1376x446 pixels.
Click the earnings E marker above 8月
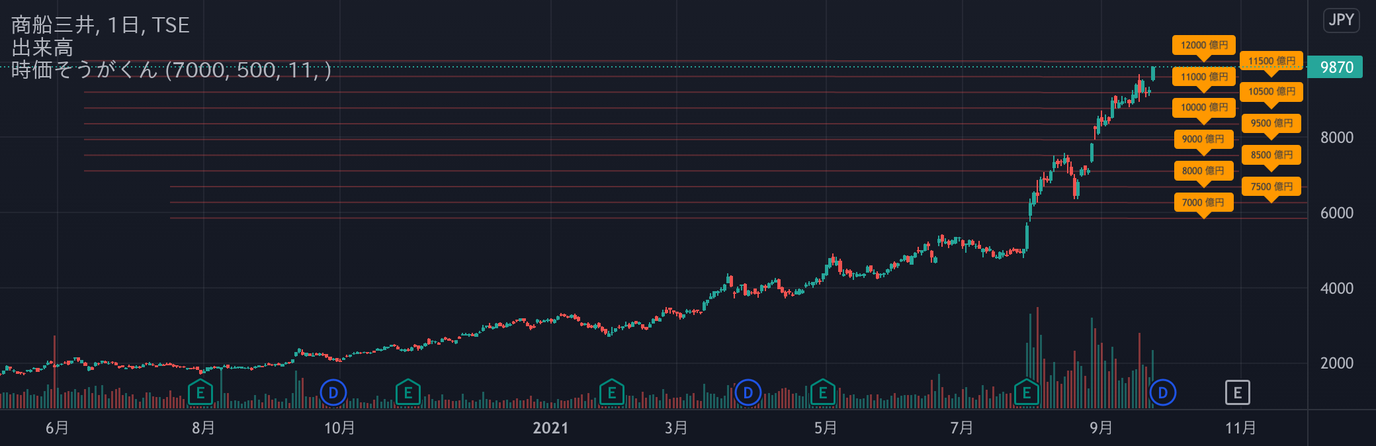tap(200, 392)
